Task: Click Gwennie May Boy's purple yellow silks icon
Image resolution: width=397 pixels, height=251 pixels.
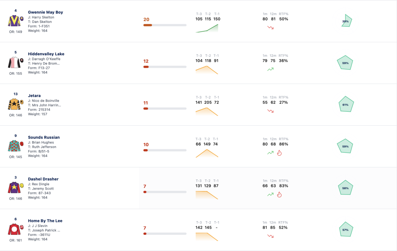Action: click(x=14, y=21)
